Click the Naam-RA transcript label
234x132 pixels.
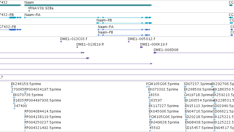(x=32, y=15)
